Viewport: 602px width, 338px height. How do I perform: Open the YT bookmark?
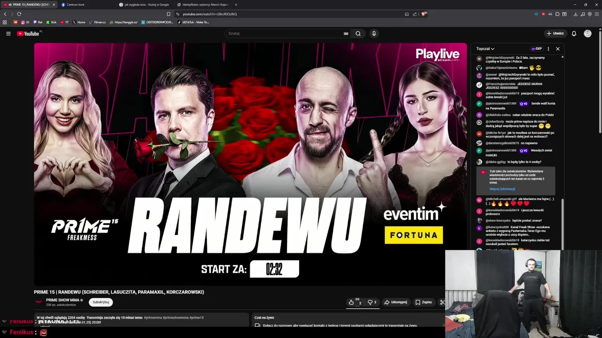[x=64, y=22]
